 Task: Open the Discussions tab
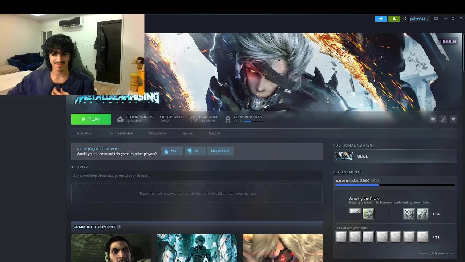click(158, 133)
